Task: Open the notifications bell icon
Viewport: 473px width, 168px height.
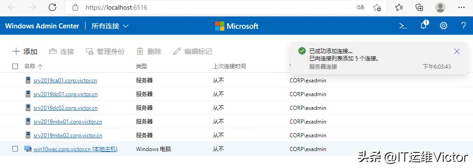Action: click(x=424, y=25)
